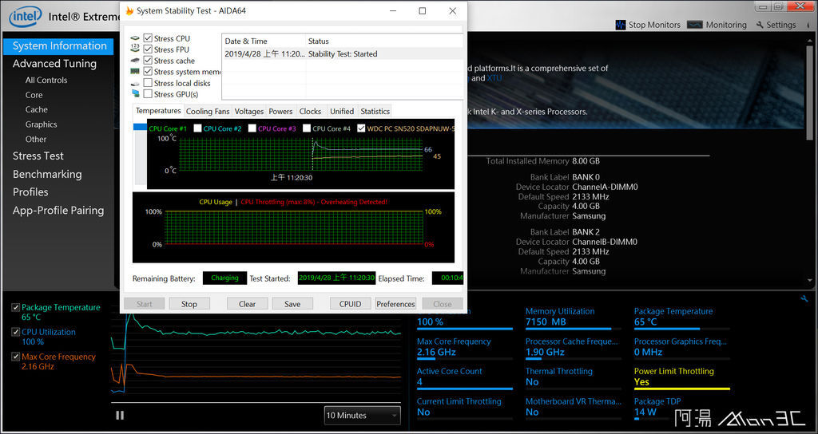Viewport: 818px width, 434px height.
Task: Toggle the Stress FPU checkbox
Action: (148, 49)
